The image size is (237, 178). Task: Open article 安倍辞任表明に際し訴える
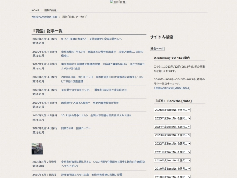click(x=103, y=164)
